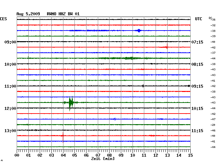217x164 pixels.
Task: Click the Zeit [min] axis title
Action: (x=103, y=159)
